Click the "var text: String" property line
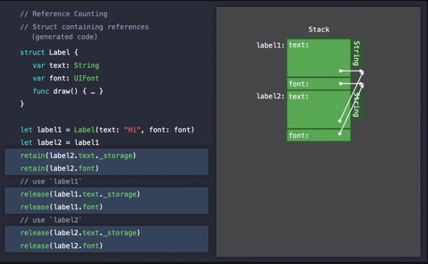The image size is (428, 264). [65, 66]
